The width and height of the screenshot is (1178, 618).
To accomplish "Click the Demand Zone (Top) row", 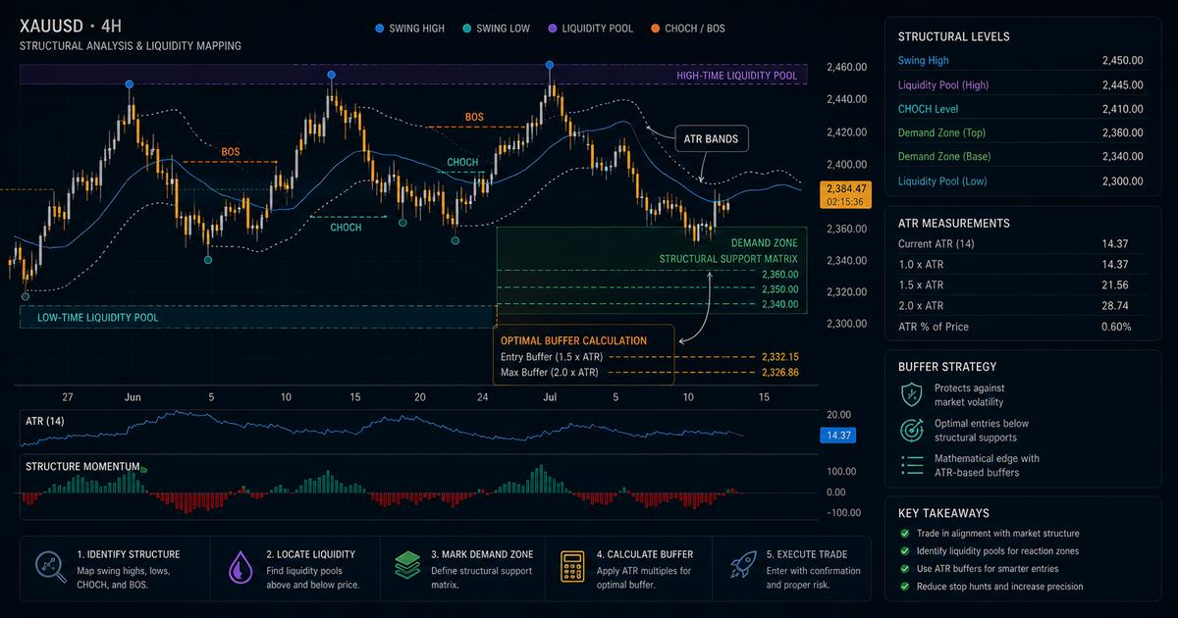I will point(1020,132).
